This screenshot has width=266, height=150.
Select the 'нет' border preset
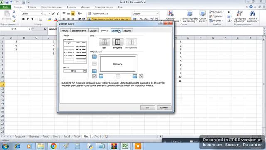104,42
